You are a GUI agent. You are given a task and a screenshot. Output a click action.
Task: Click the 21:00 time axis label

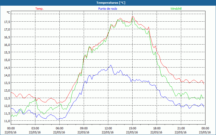click(181, 129)
